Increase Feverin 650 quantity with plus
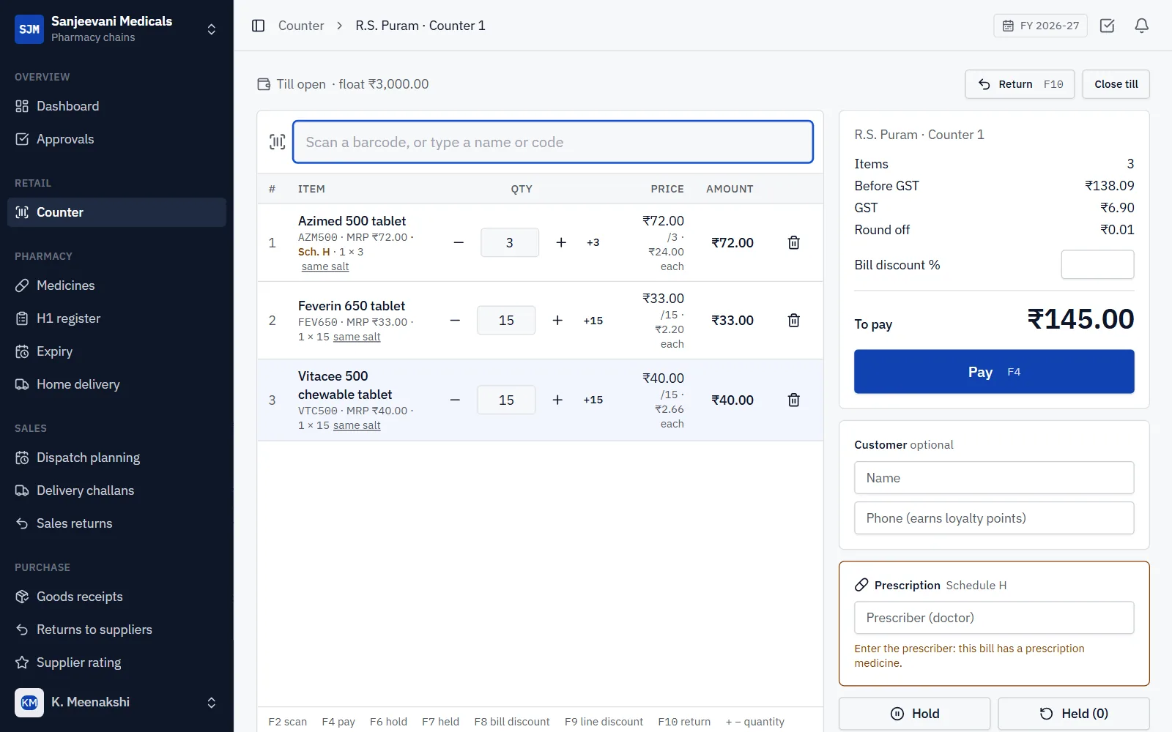The height and width of the screenshot is (732, 1172). click(x=557, y=320)
